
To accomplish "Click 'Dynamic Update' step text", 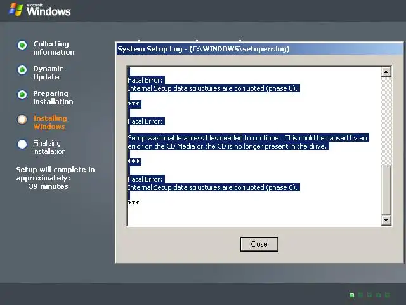I will [48, 73].
